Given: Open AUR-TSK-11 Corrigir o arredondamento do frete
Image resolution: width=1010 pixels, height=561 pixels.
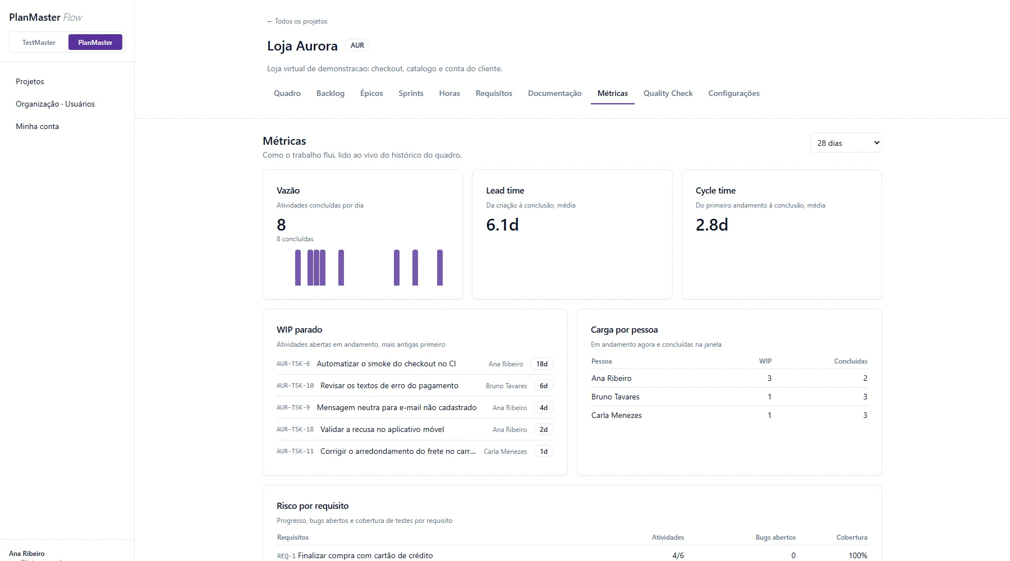Looking at the screenshot, I should tap(415, 451).
